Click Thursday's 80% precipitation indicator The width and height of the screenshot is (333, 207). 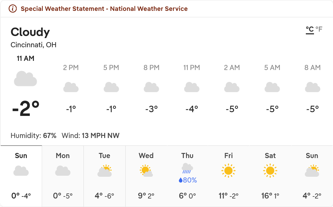[x=188, y=180]
